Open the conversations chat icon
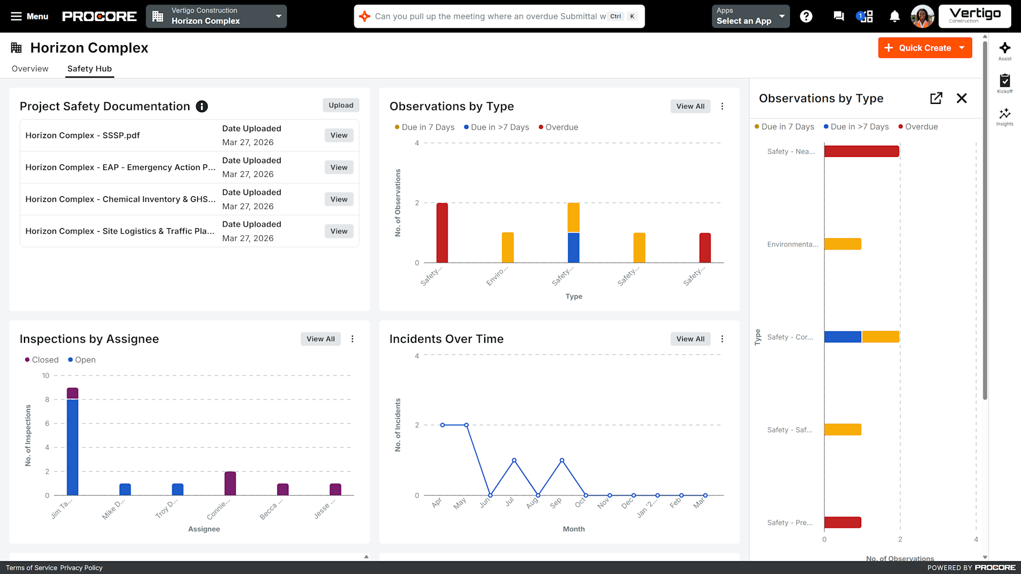The image size is (1021, 574). pos(838,17)
